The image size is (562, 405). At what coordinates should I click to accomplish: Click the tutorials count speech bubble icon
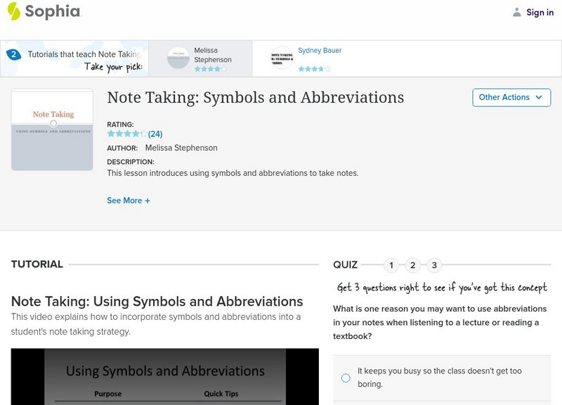pos(13,54)
